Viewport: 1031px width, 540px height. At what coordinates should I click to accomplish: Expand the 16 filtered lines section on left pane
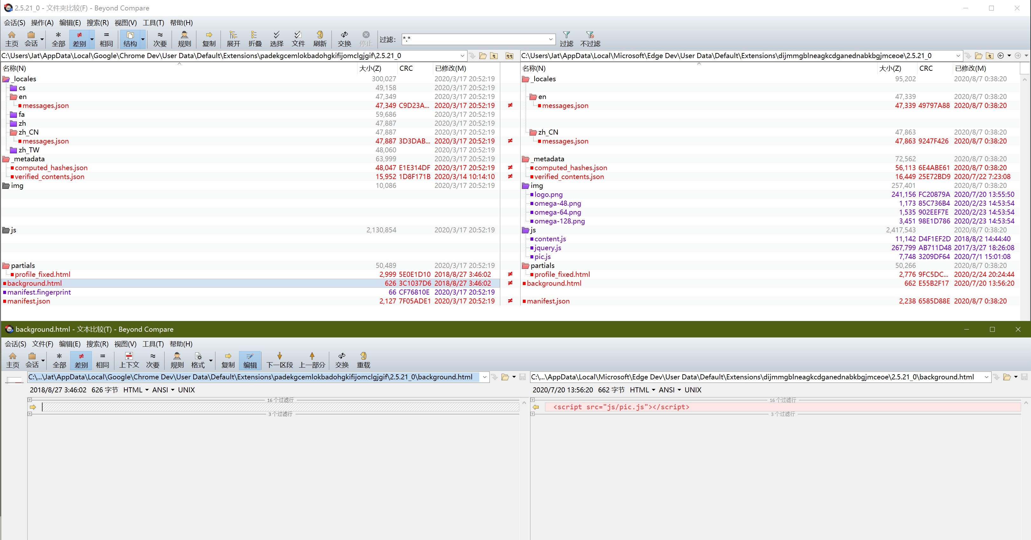tap(30, 400)
